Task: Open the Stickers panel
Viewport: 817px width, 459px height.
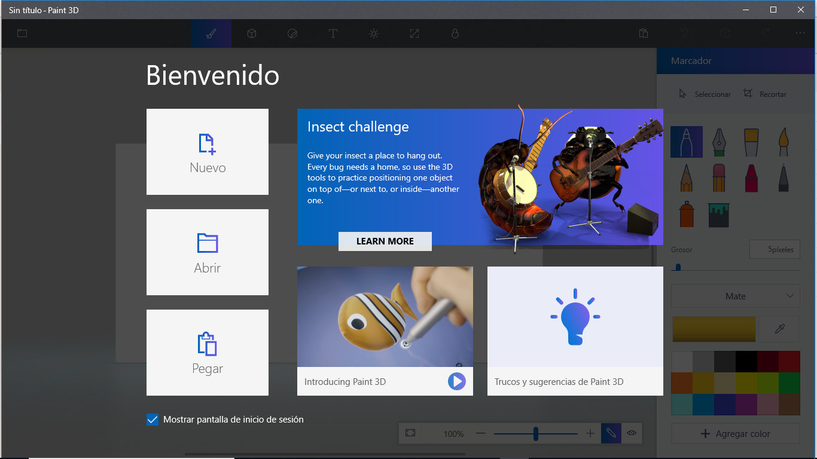Action: coord(292,33)
